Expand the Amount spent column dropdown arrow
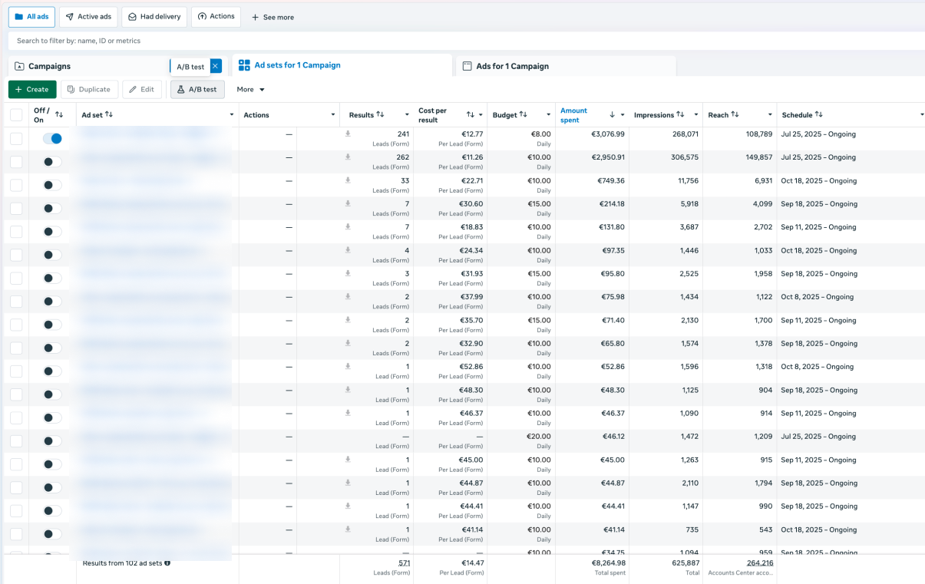The image size is (925, 584). click(x=623, y=115)
